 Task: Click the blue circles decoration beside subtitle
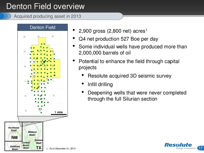[x=6, y=16]
